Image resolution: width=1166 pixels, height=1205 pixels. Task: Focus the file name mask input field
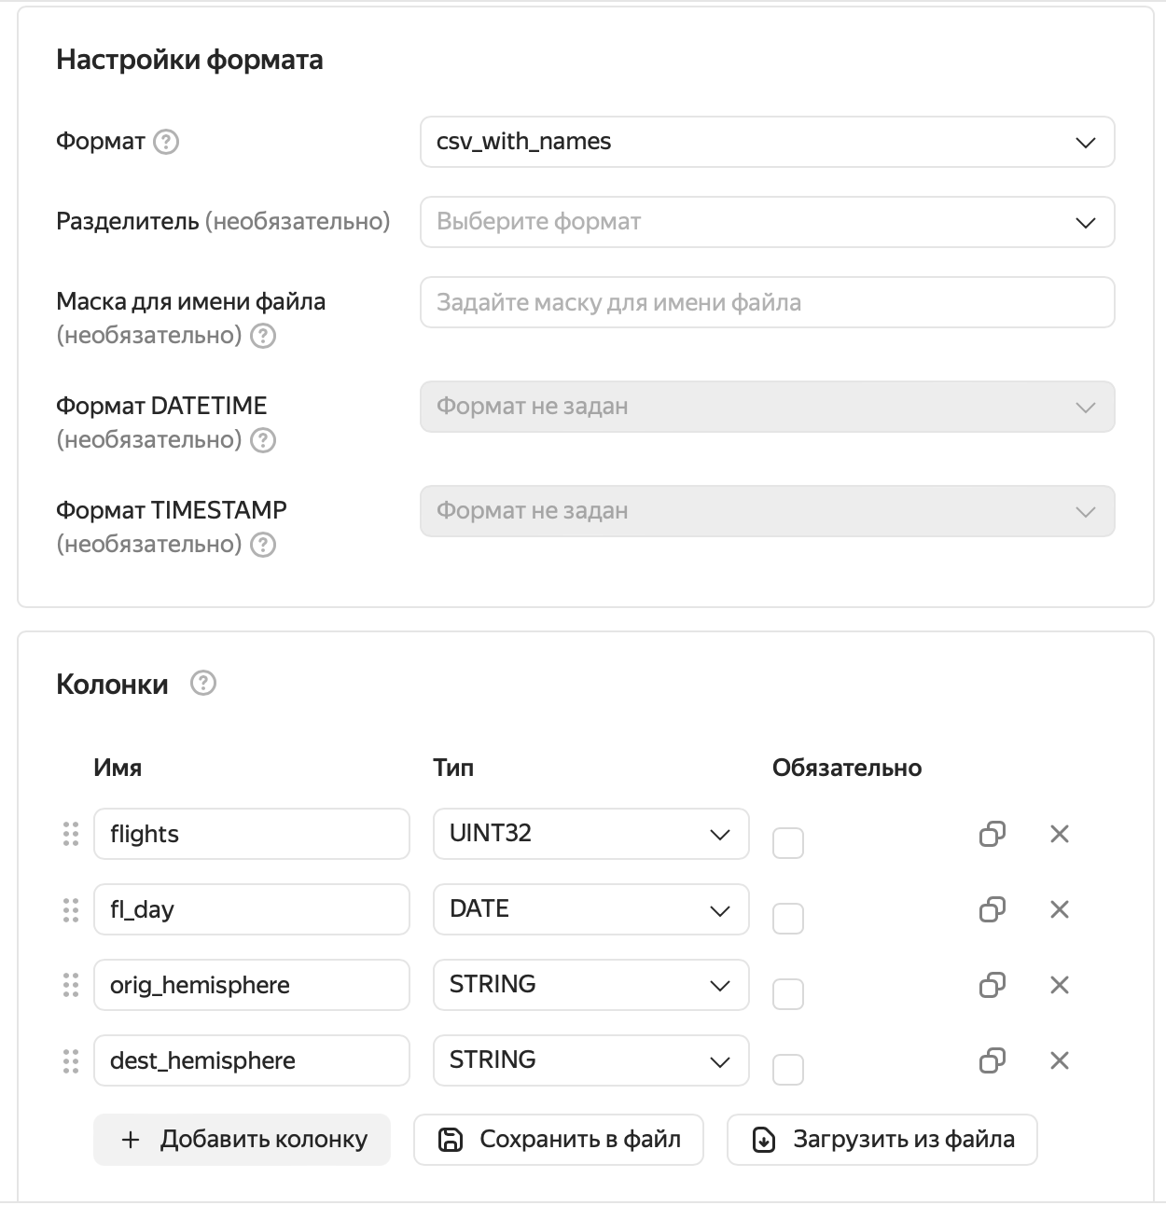click(x=767, y=302)
